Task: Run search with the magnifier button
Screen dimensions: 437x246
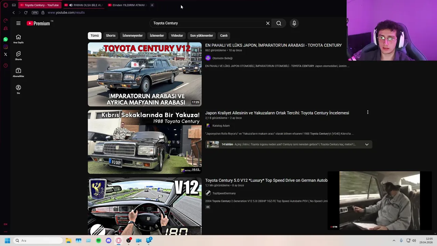Action: click(279, 23)
